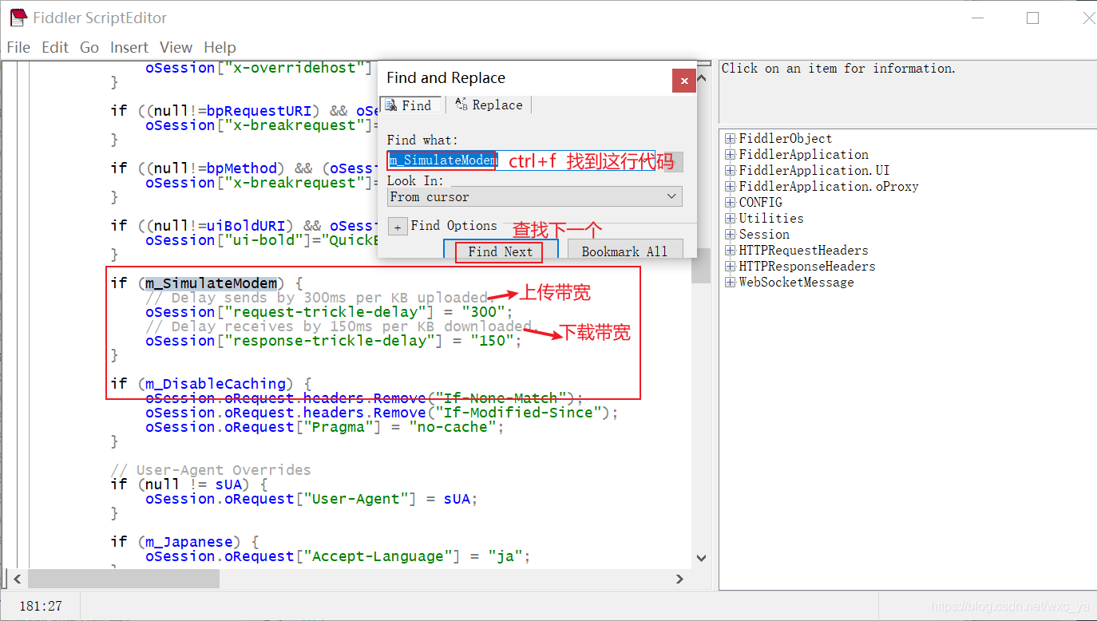
Task: Open the Go menu
Action: click(x=89, y=48)
